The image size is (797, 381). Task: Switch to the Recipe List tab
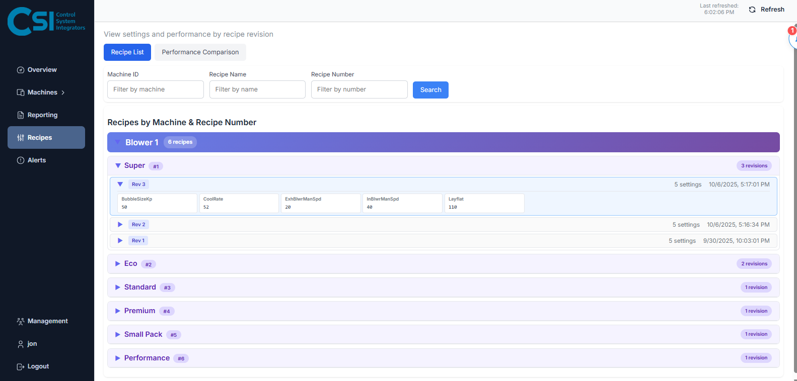(127, 52)
